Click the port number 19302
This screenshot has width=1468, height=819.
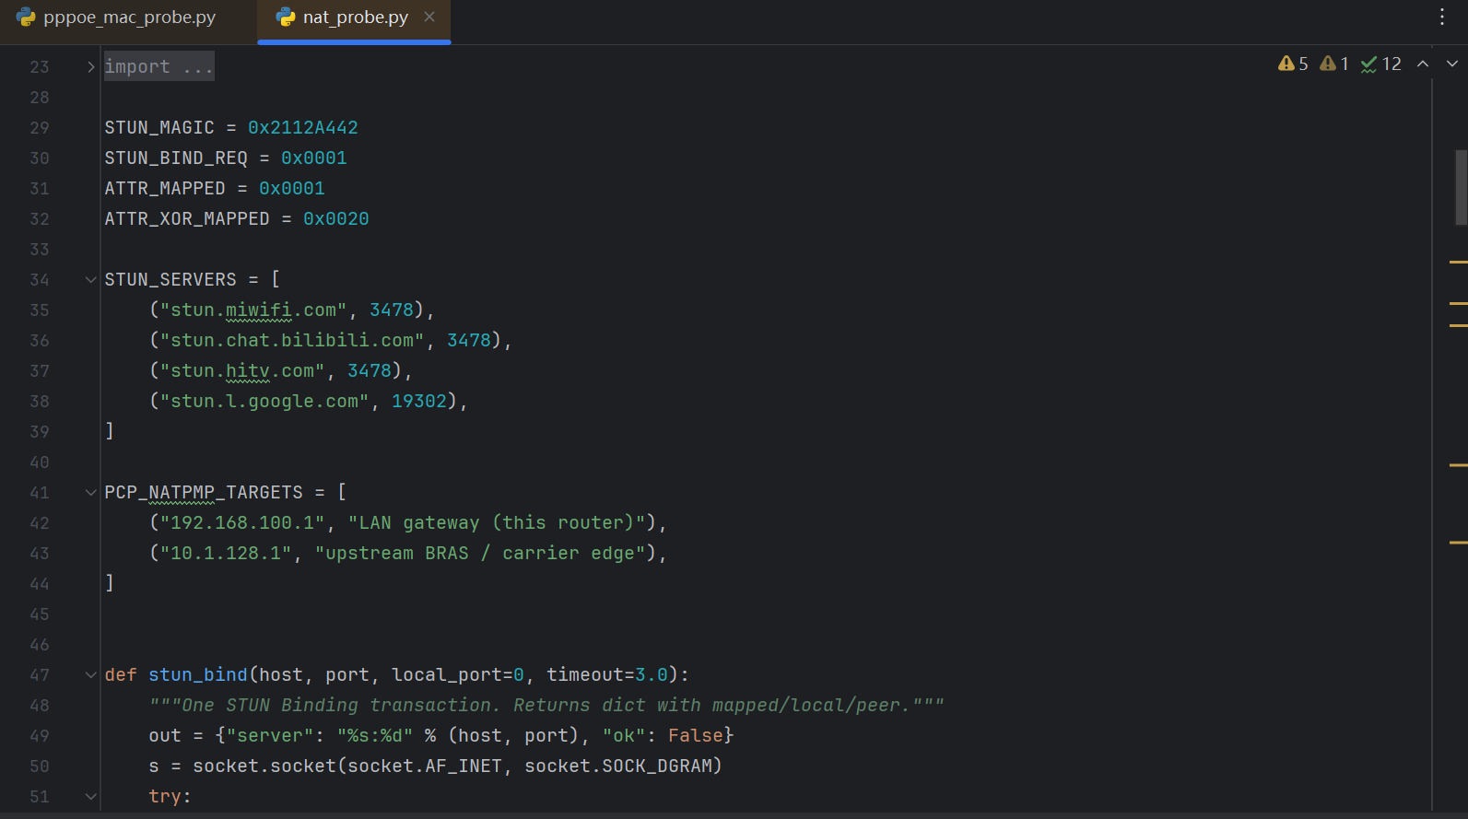419,401
